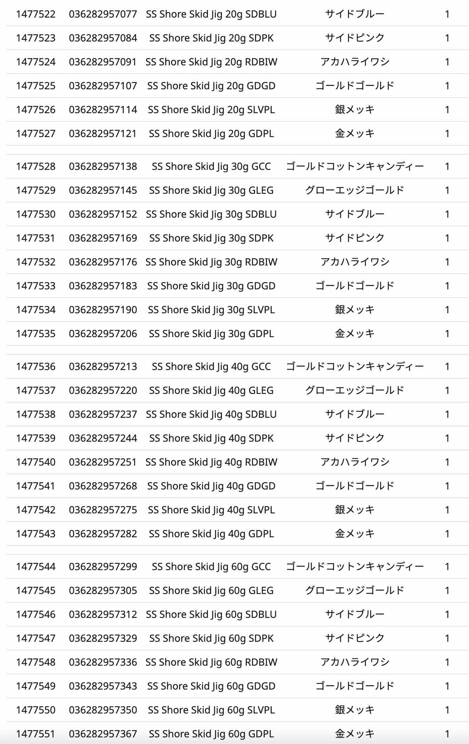Click グローエッジゴールド in row 1477529
This screenshot has height=744, width=469.
tap(355, 190)
